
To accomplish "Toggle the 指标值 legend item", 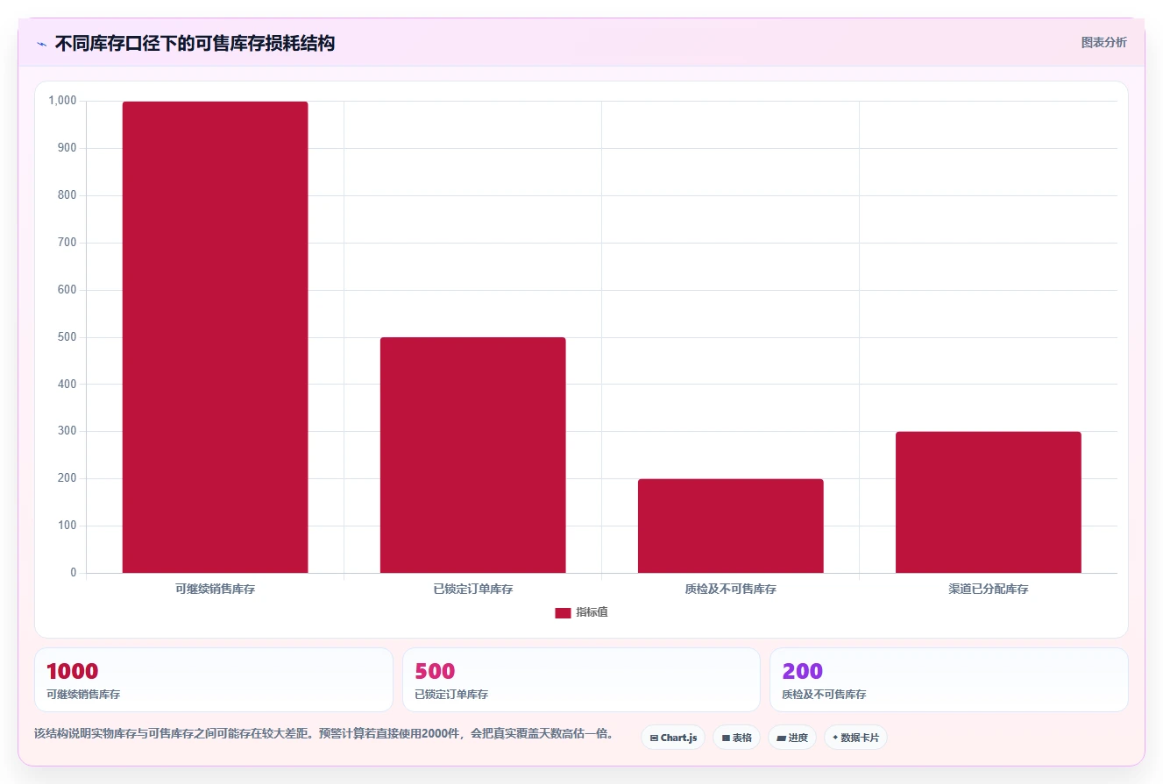I will [x=581, y=612].
